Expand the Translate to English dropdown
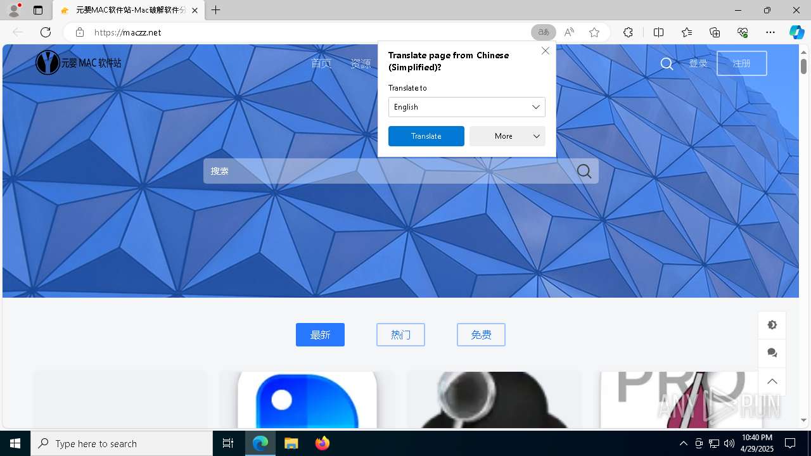 click(x=467, y=107)
